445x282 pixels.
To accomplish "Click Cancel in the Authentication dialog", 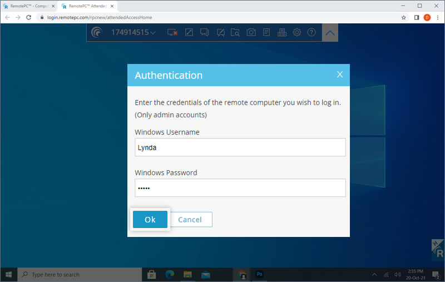I will [190, 220].
